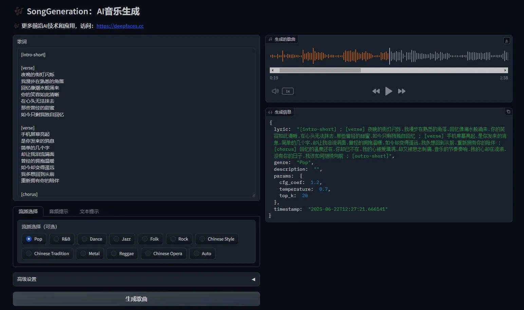The image size is (524, 310).
Task: Click inside the 歌词 lyrics text box
Action: click(136, 122)
